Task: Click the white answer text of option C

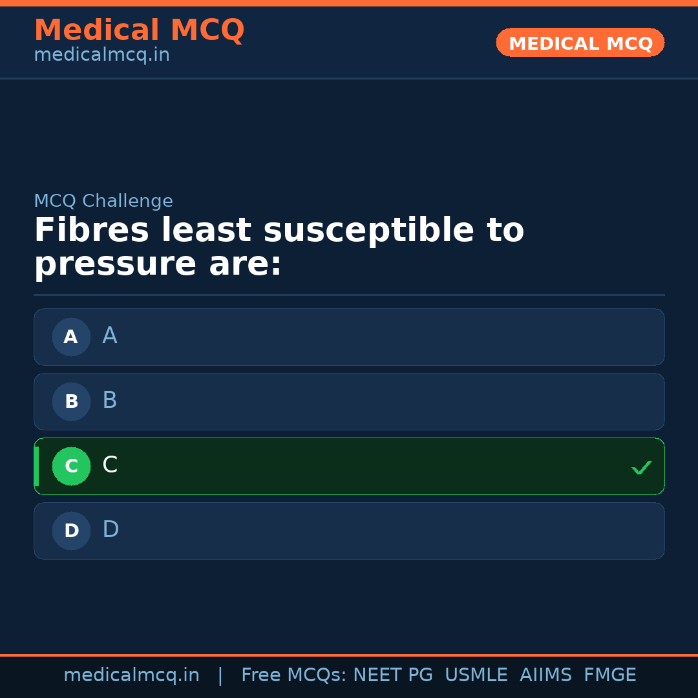Action: click(x=110, y=465)
